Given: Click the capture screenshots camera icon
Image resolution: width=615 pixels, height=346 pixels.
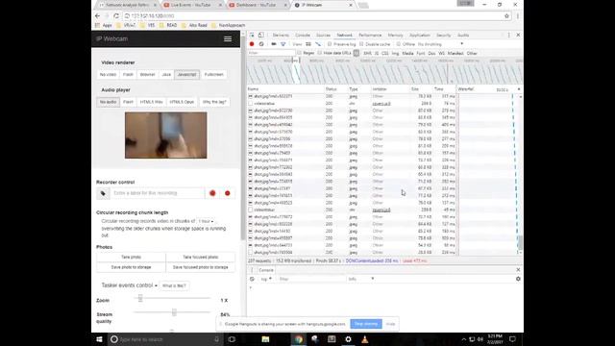Looking at the screenshot, I should (x=273, y=44).
